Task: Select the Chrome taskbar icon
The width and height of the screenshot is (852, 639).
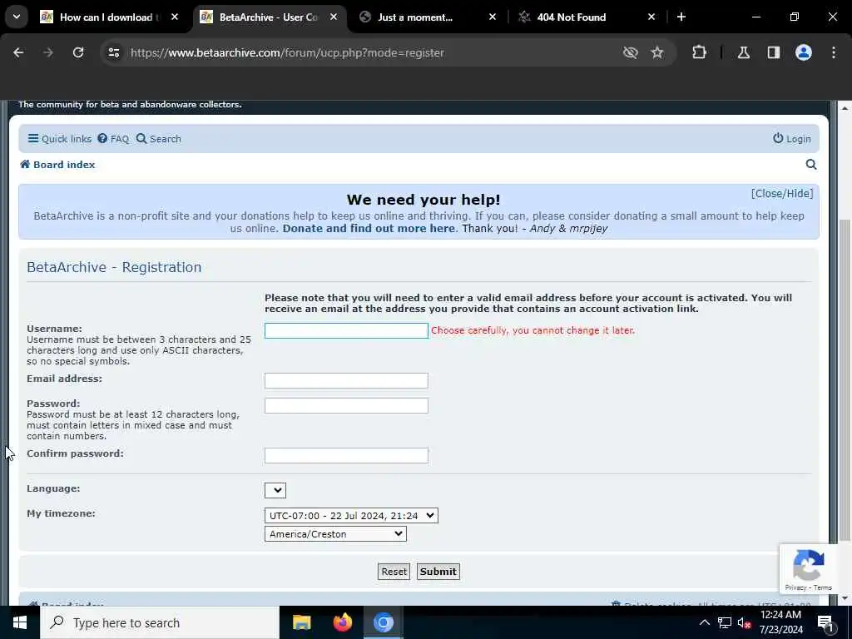Action: click(x=383, y=622)
